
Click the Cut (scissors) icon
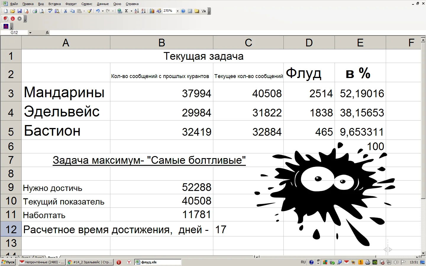[x=65, y=11]
